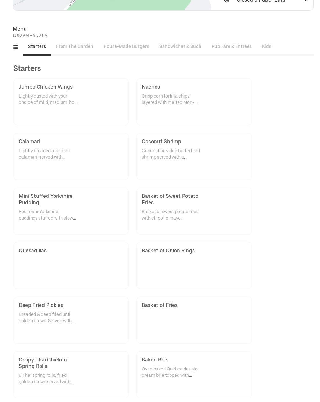Viewport: 320px width, 402px height.
Task: Select the Calamari card
Action: point(71,157)
